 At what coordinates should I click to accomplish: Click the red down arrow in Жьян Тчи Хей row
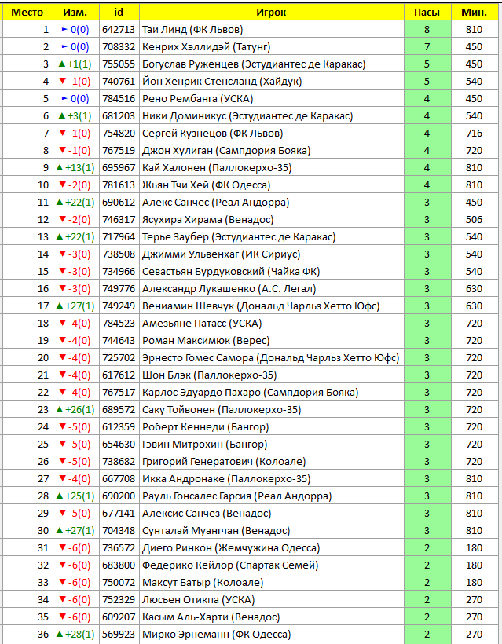click(x=62, y=185)
